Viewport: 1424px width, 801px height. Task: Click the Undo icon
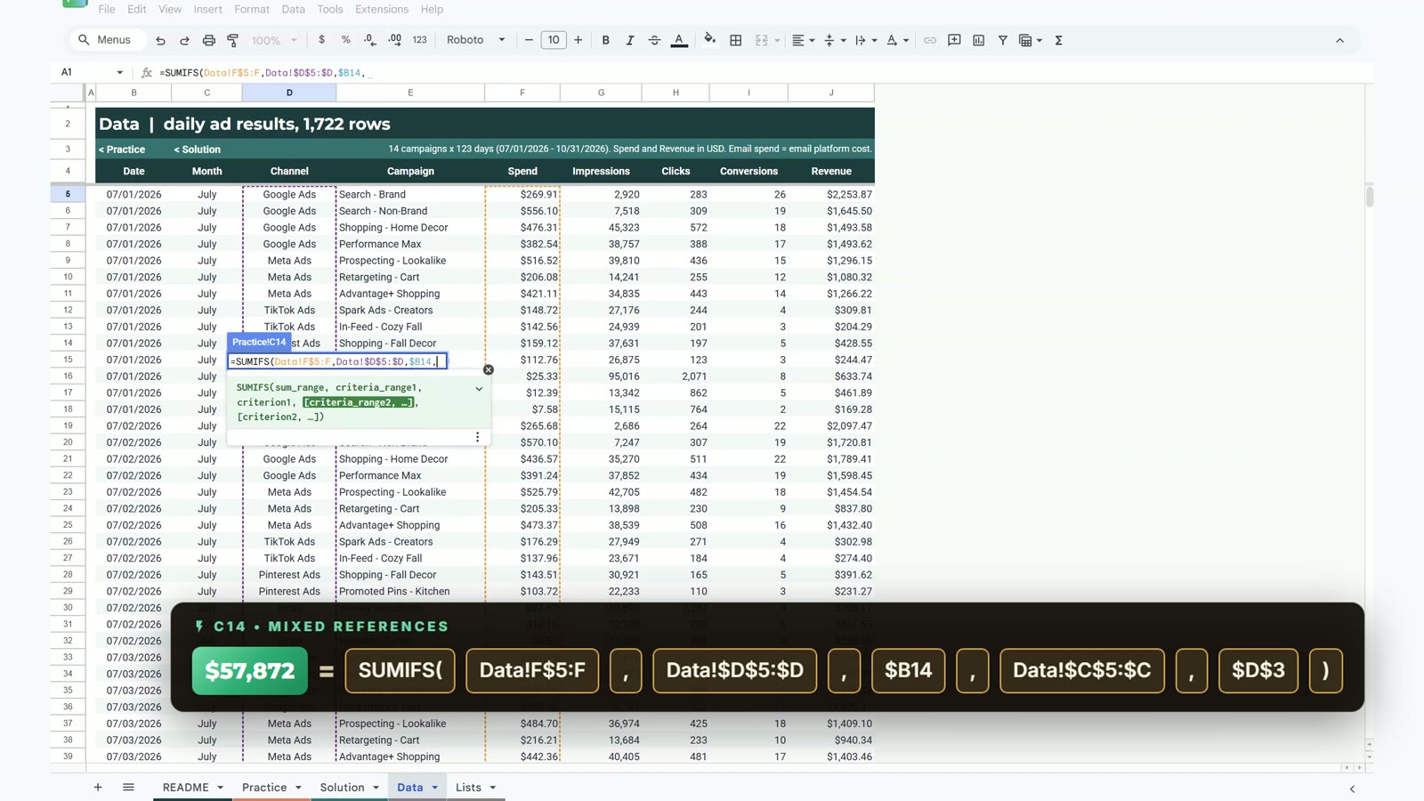[160, 40]
